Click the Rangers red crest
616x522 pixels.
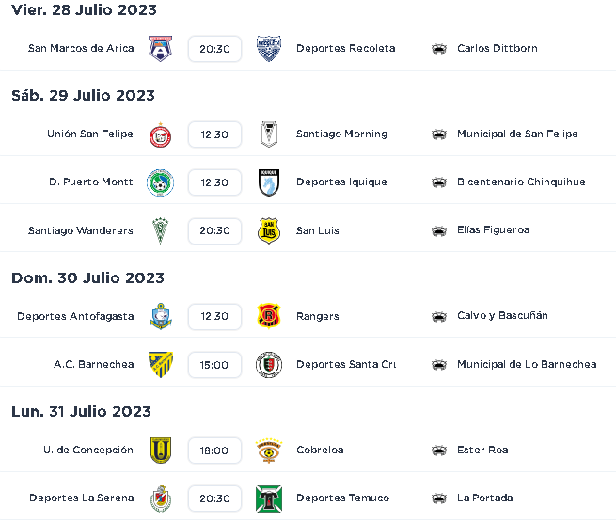point(269,316)
